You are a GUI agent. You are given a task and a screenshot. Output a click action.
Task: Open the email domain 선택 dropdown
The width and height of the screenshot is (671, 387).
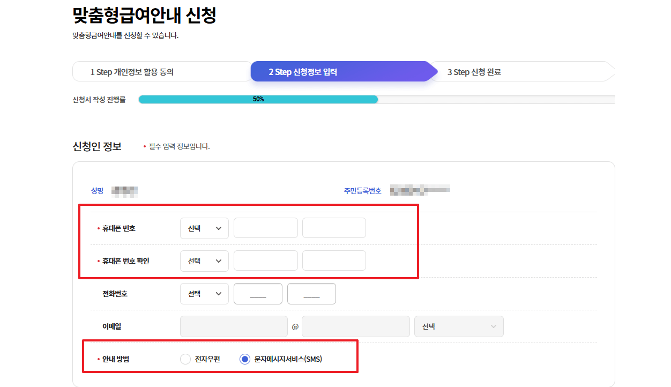click(458, 326)
